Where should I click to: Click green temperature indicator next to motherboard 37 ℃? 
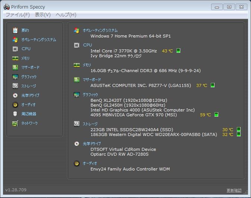coord(213,85)
